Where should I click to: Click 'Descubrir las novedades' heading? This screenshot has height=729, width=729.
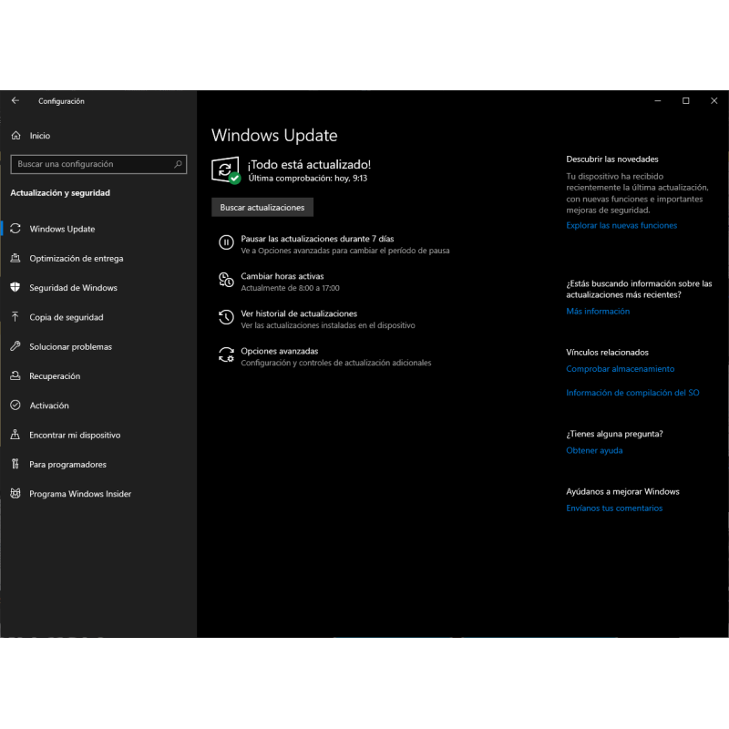pos(611,159)
